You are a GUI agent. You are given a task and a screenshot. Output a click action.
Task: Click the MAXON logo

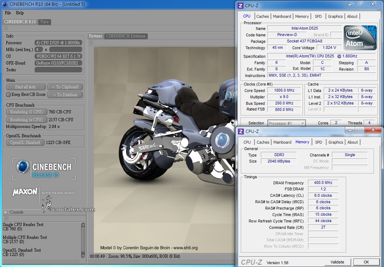coord(25,192)
